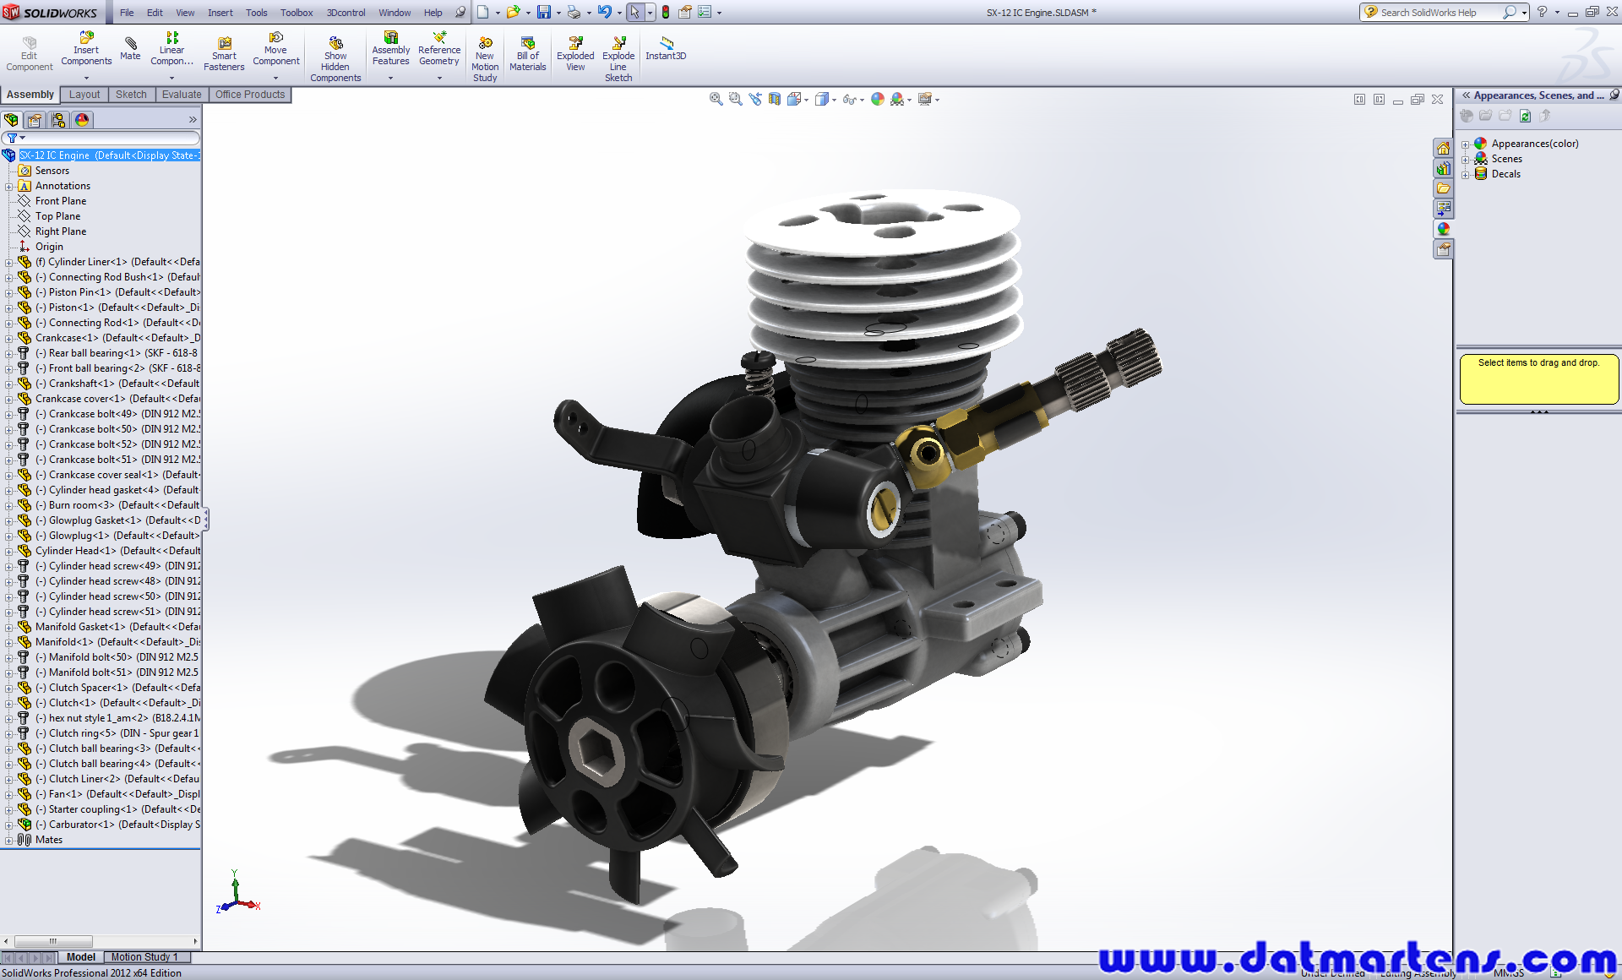Start a New Motion Study
The width and height of the screenshot is (1622, 980).
485,59
